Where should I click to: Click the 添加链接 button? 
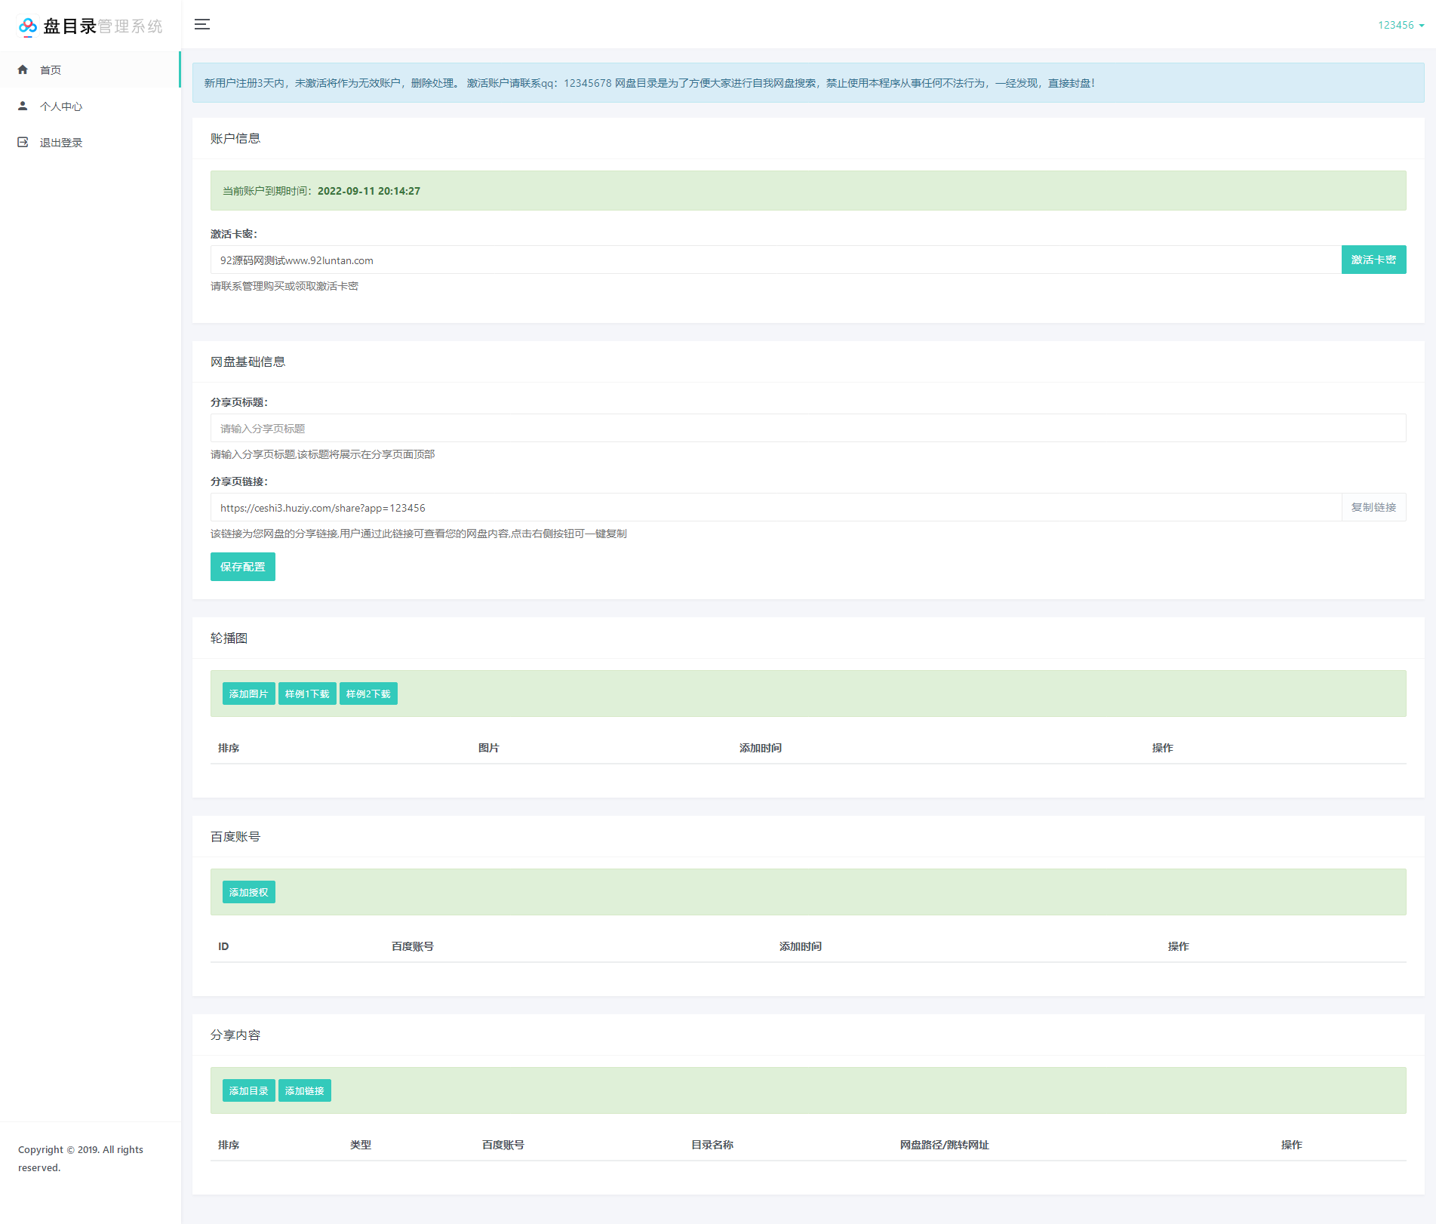pos(304,1090)
